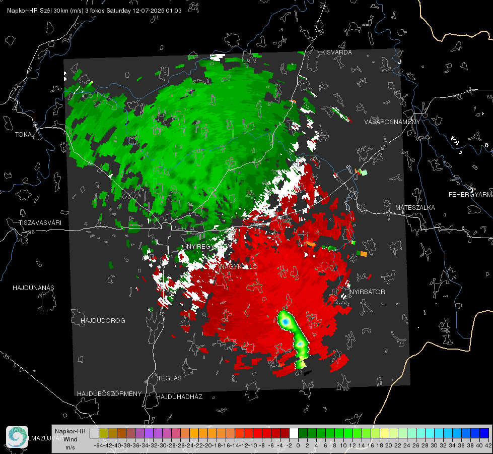Click the road number 35 at the lower left

6,356
